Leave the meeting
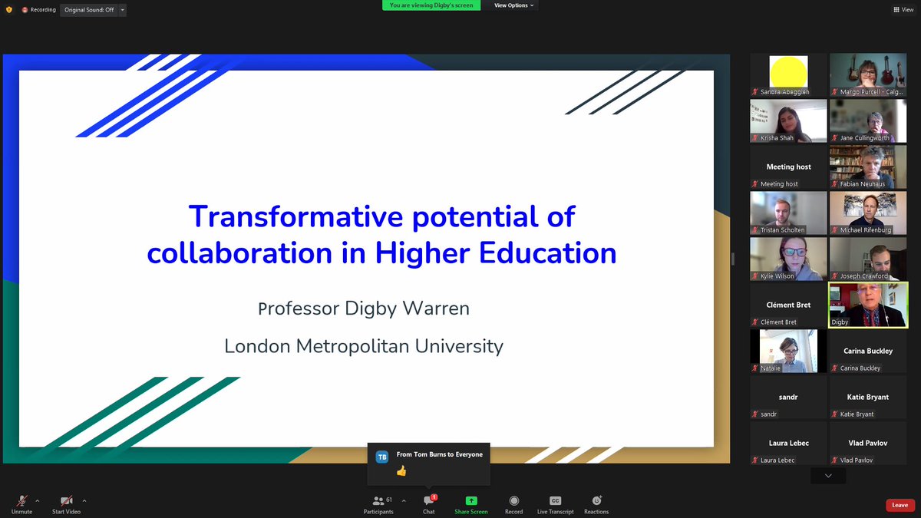This screenshot has width=921, height=518. pos(900,505)
